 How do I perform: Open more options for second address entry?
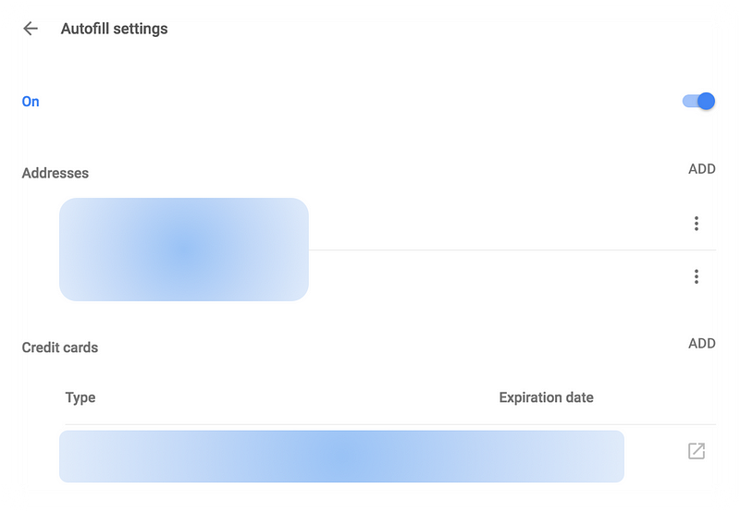[x=697, y=276]
